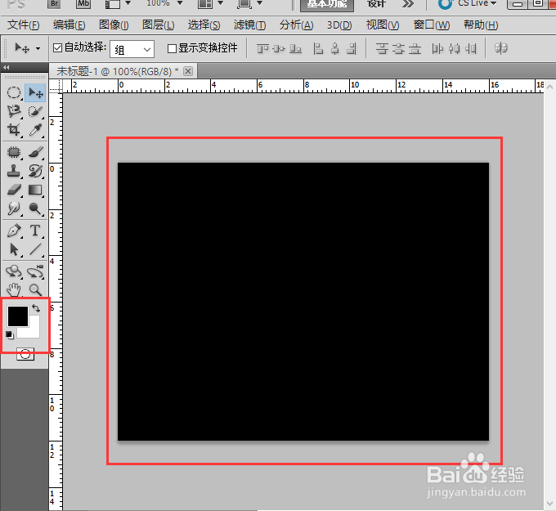The image size is (556, 511).
Task: Select the Path Selection arrow tool
Action: click(14, 249)
